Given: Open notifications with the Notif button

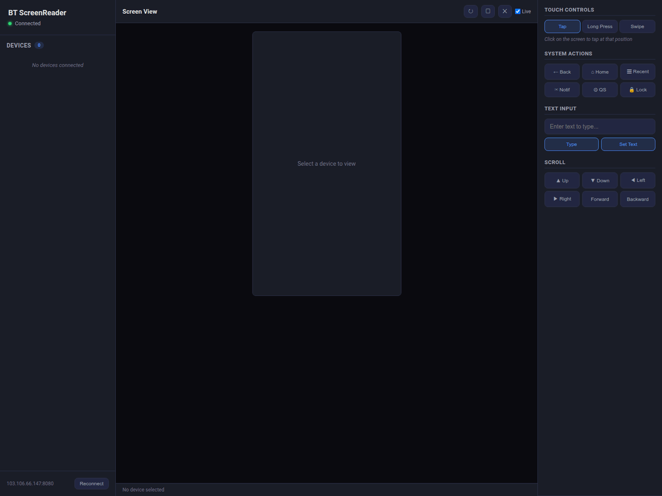Looking at the screenshot, I should tap(562, 90).
